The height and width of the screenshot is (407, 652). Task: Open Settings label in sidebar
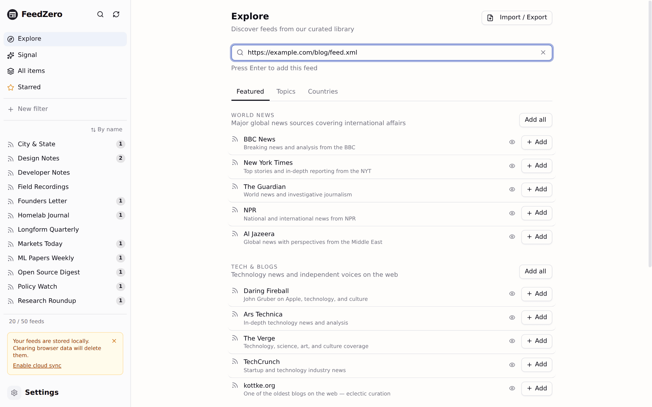coord(42,392)
